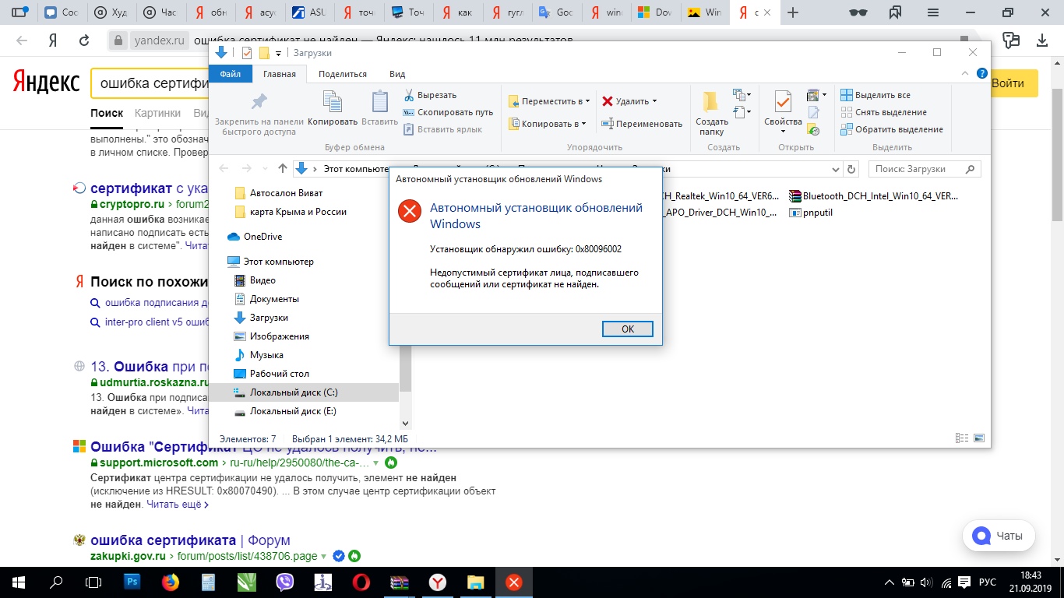1064x598 pixels.
Task: Select OneDrive in navigation pane
Action: (262, 237)
